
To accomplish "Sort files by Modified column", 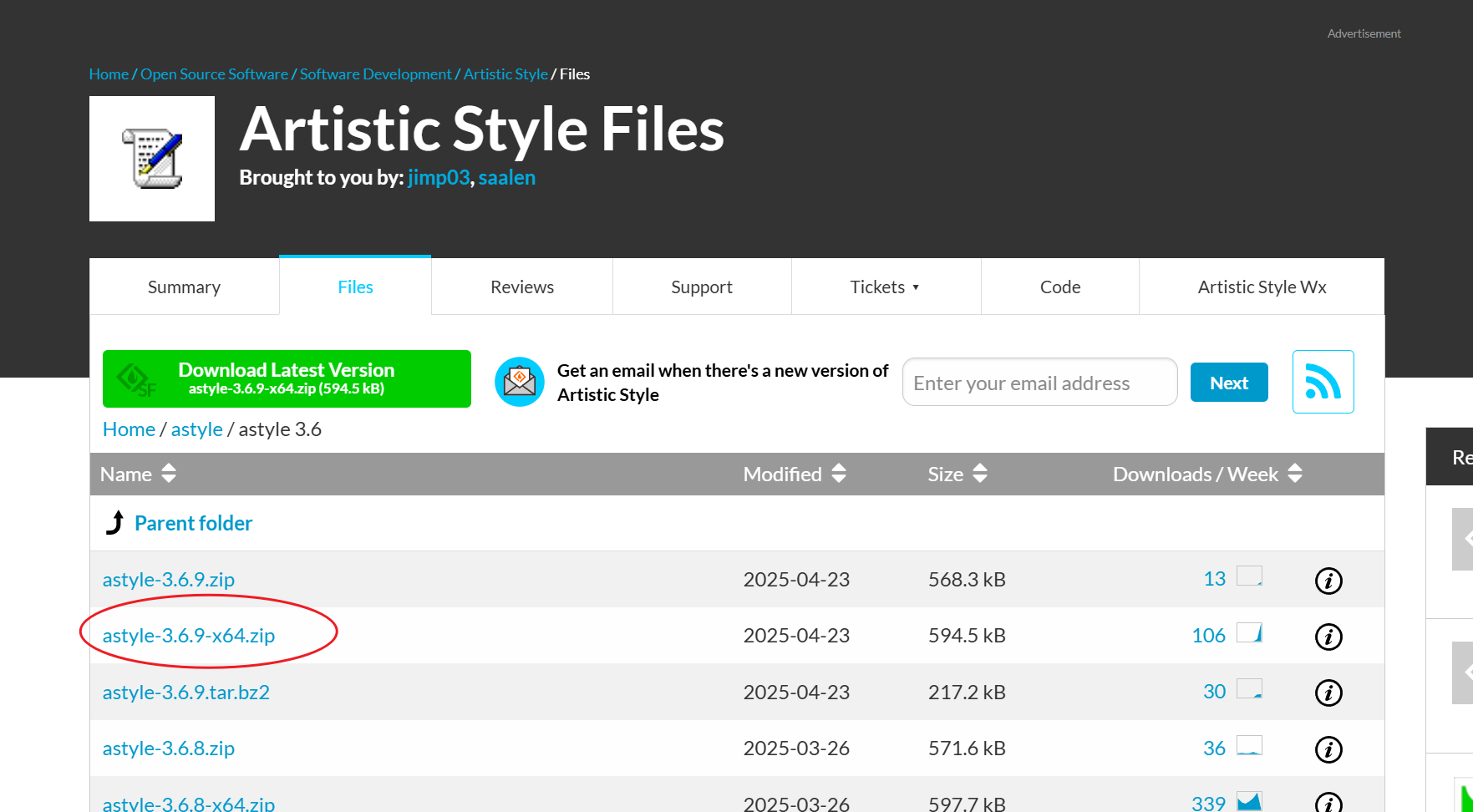I will pos(795,474).
